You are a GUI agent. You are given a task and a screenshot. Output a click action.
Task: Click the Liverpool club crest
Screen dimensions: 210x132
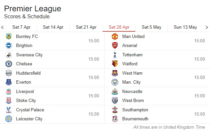tap(9, 91)
